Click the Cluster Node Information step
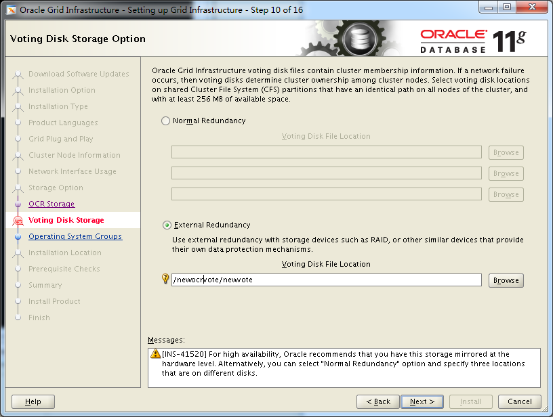The height and width of the screenshot is (417, 553). coord(75,155)
